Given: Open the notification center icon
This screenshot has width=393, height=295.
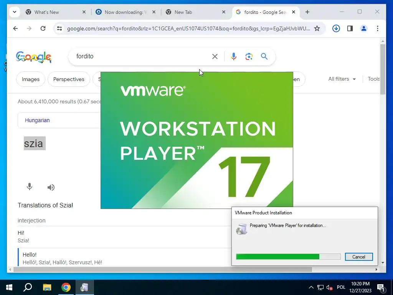Looking at the screenshot, I should pyautogui.click(x=381, y=287).
